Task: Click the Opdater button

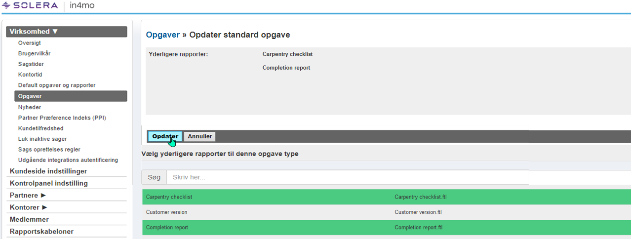Action: (165, 137)
